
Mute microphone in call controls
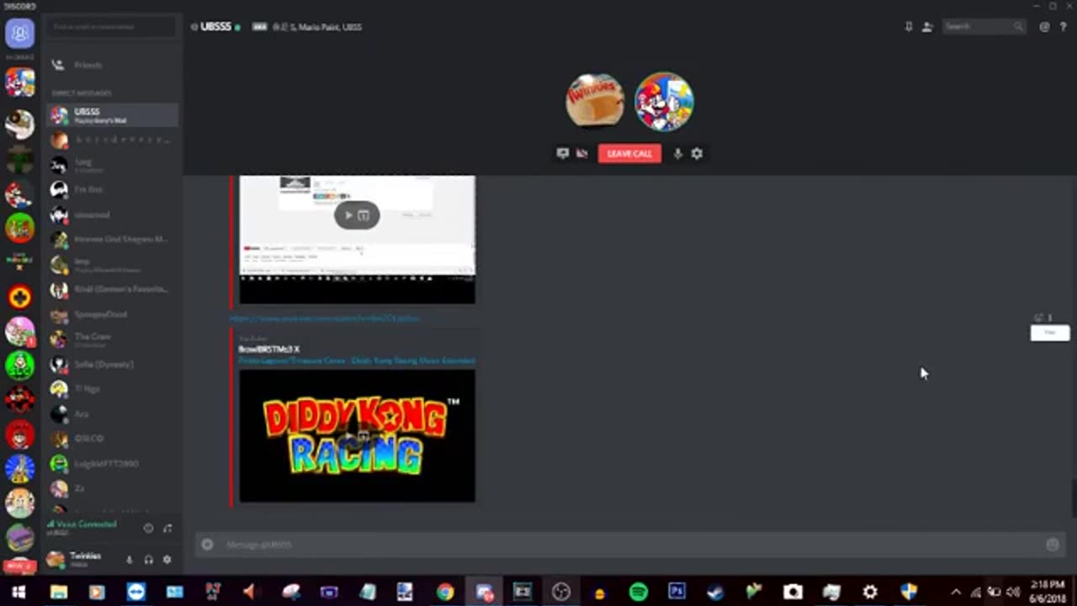(x=677, y=153)
